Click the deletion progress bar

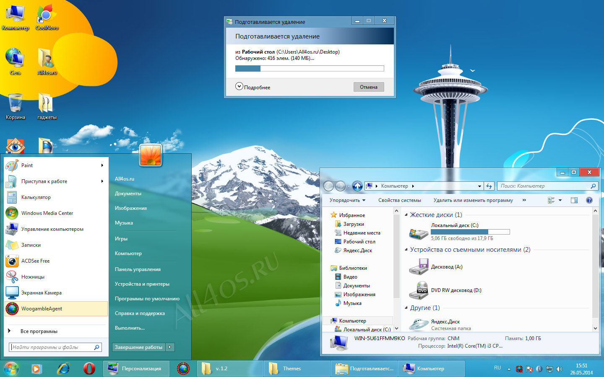pos(310,68)
